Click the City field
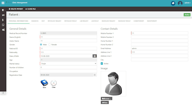The width and height of the screenshot is (192, 106). point(160,60)
